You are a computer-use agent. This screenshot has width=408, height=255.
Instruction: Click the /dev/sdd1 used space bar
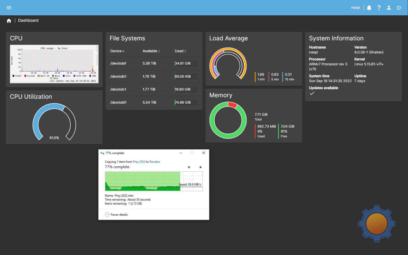coord(186,103)
